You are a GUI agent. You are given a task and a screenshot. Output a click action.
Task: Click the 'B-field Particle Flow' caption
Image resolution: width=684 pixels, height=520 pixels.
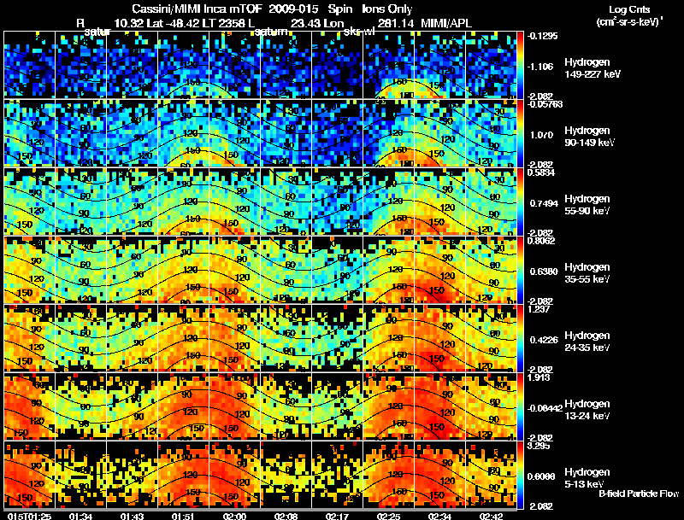639,494
